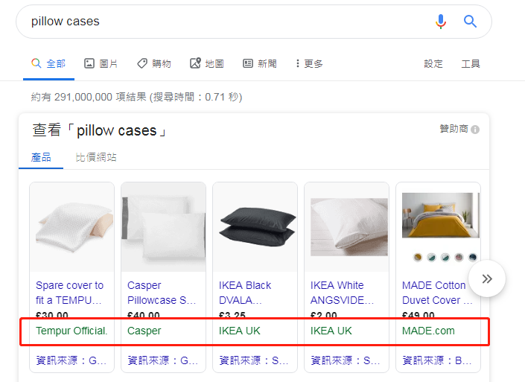Image resolution: width=525 pixels, height=382 pixels.
Task: Expand the 更多 more menu
Action: pos(309,64)
